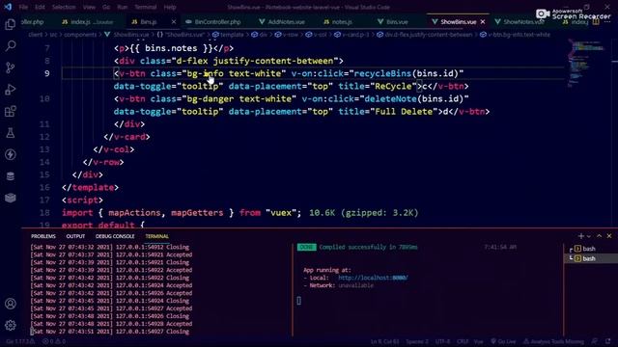Change the CRLF end-of-line setting

[463, 341]
